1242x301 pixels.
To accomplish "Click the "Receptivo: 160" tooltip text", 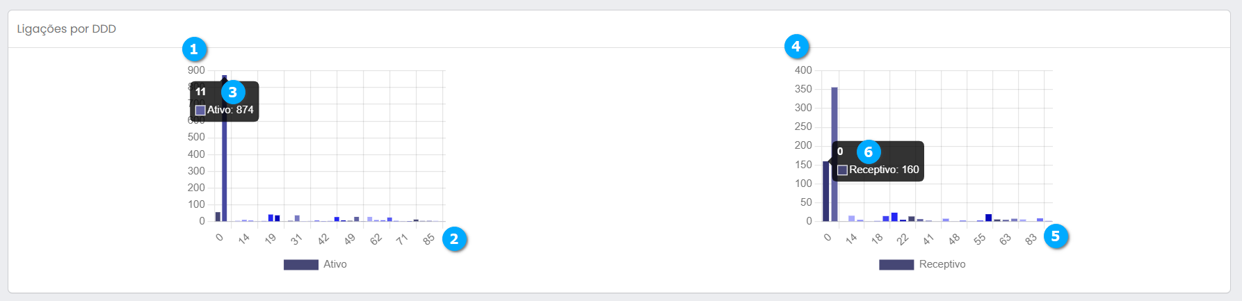I will pos(884,170).
